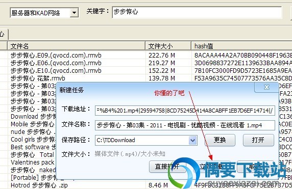Select row 步步惊心.E10.(qvocd.com).rmvb
The width and height of the screenshot is (292, 189).
[x=56, y=71]
